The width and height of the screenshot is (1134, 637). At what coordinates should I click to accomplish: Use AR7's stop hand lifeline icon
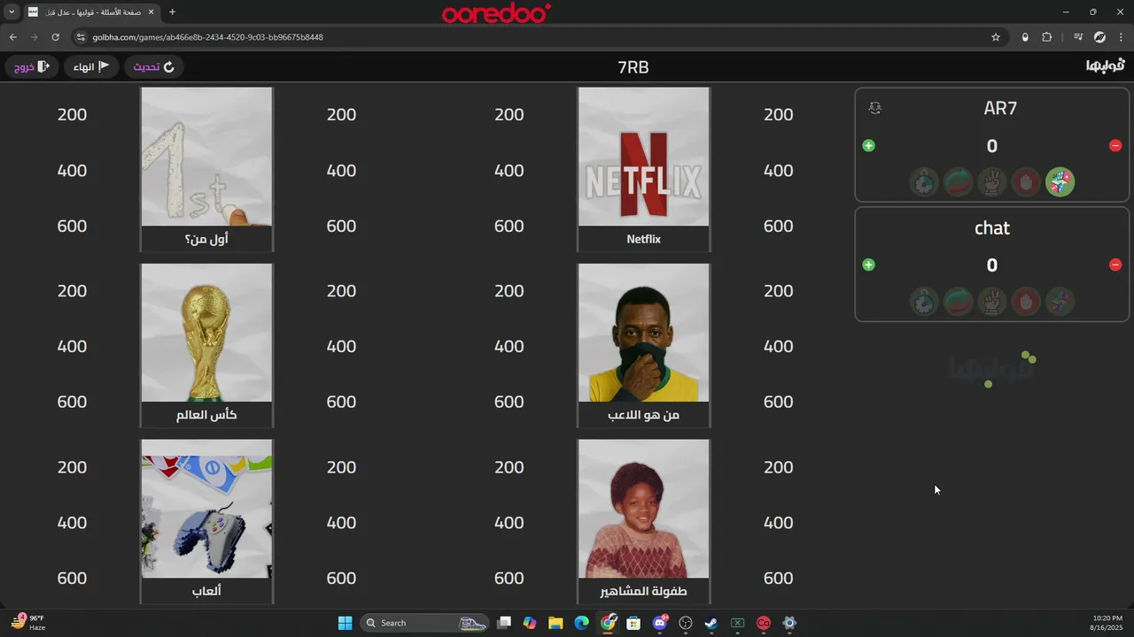pyautogui.click(x=1026, y=182)
